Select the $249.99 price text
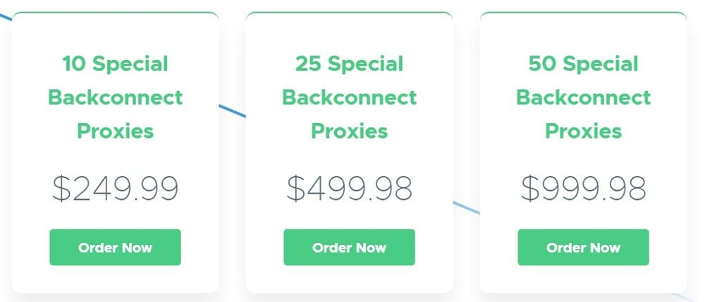 pos(115,188)
